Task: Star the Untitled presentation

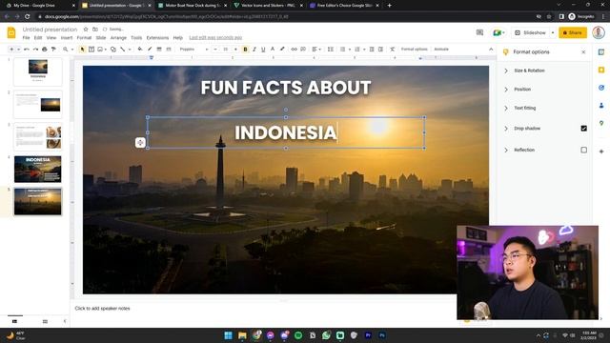Action: click(x=86, y=30)
